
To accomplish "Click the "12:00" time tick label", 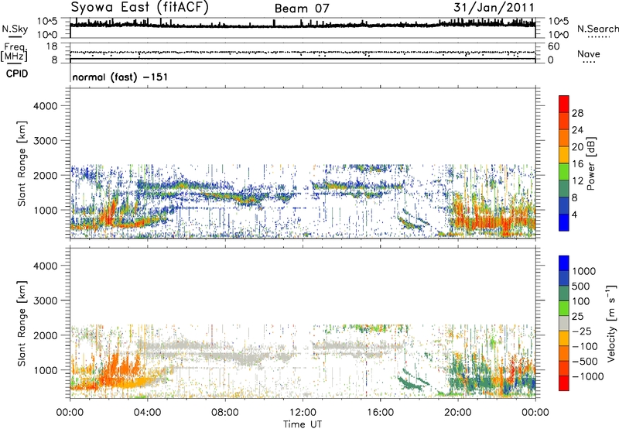I will coord(303,413).
